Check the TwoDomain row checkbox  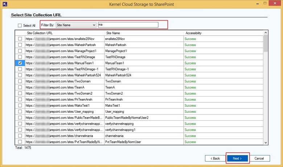tap(20, 81)
